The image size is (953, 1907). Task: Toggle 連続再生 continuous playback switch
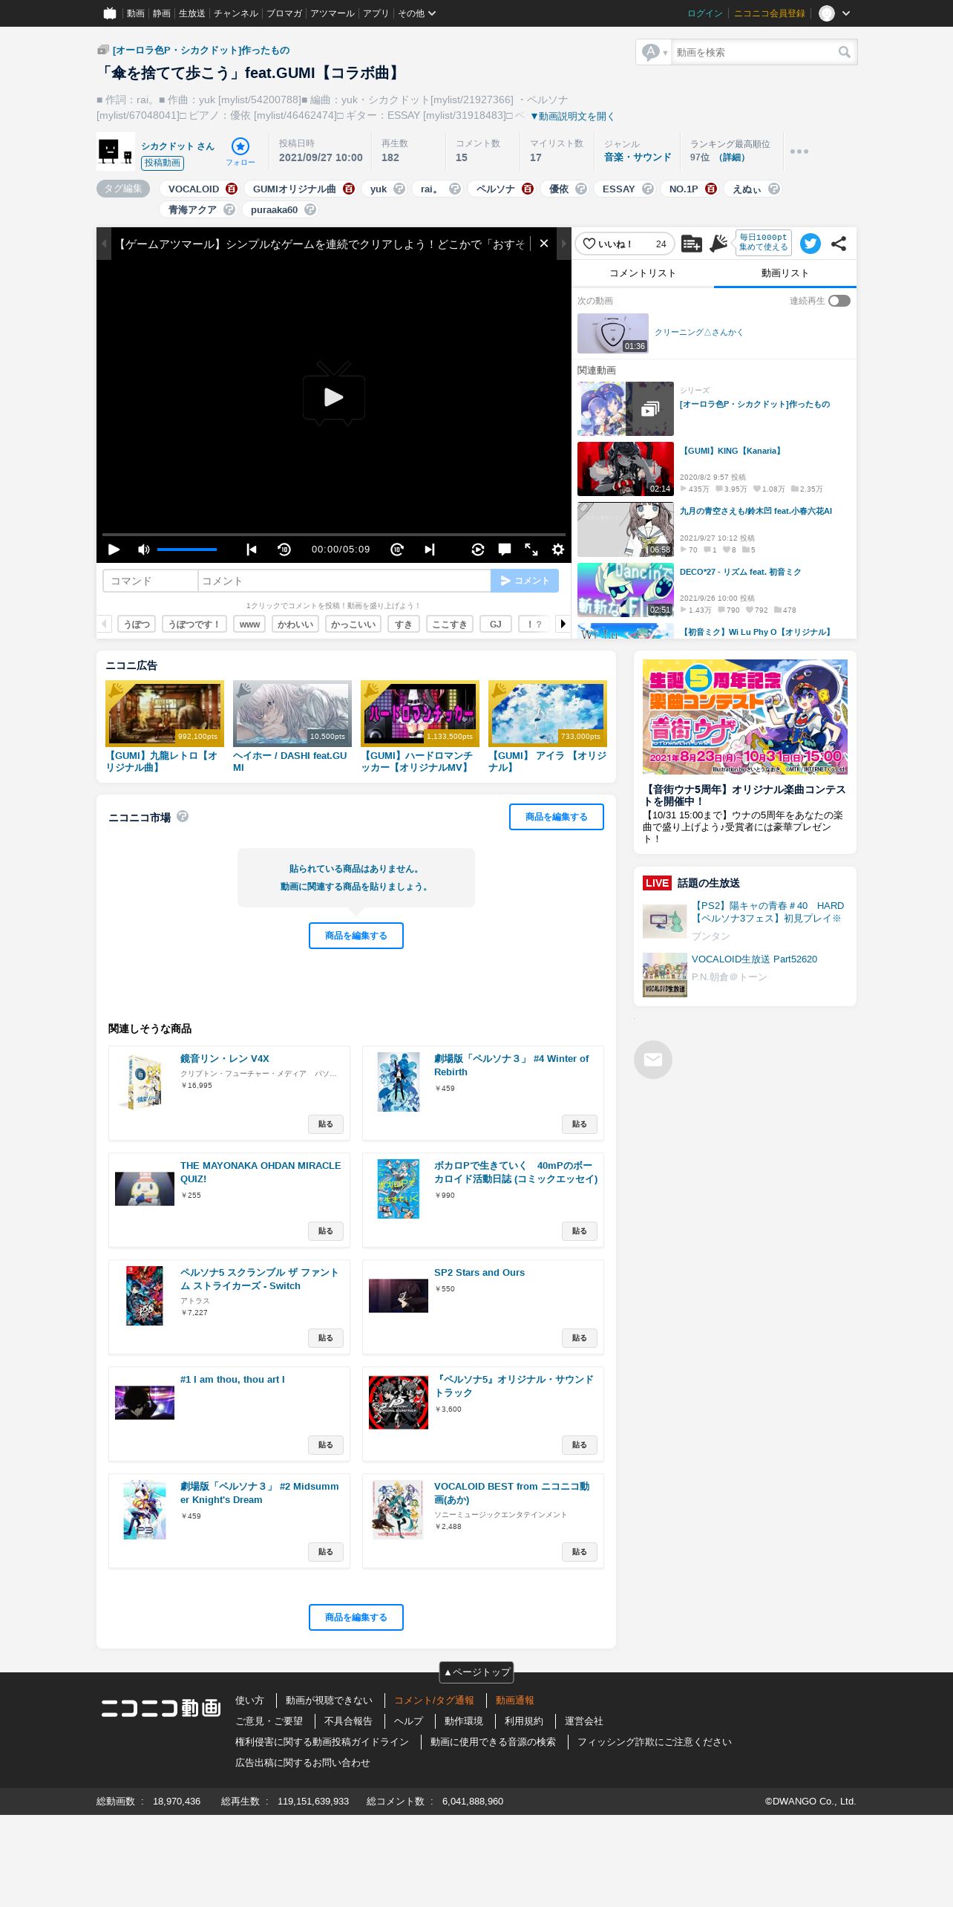click(839, 301)
